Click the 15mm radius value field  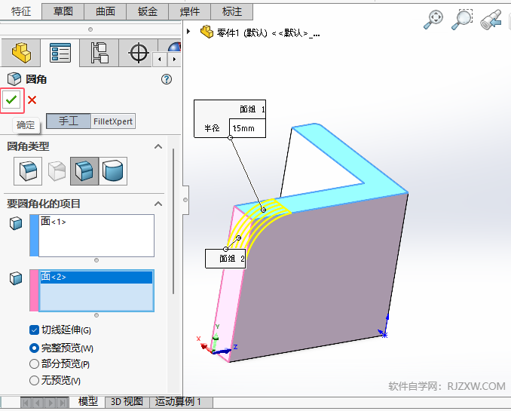247,128
